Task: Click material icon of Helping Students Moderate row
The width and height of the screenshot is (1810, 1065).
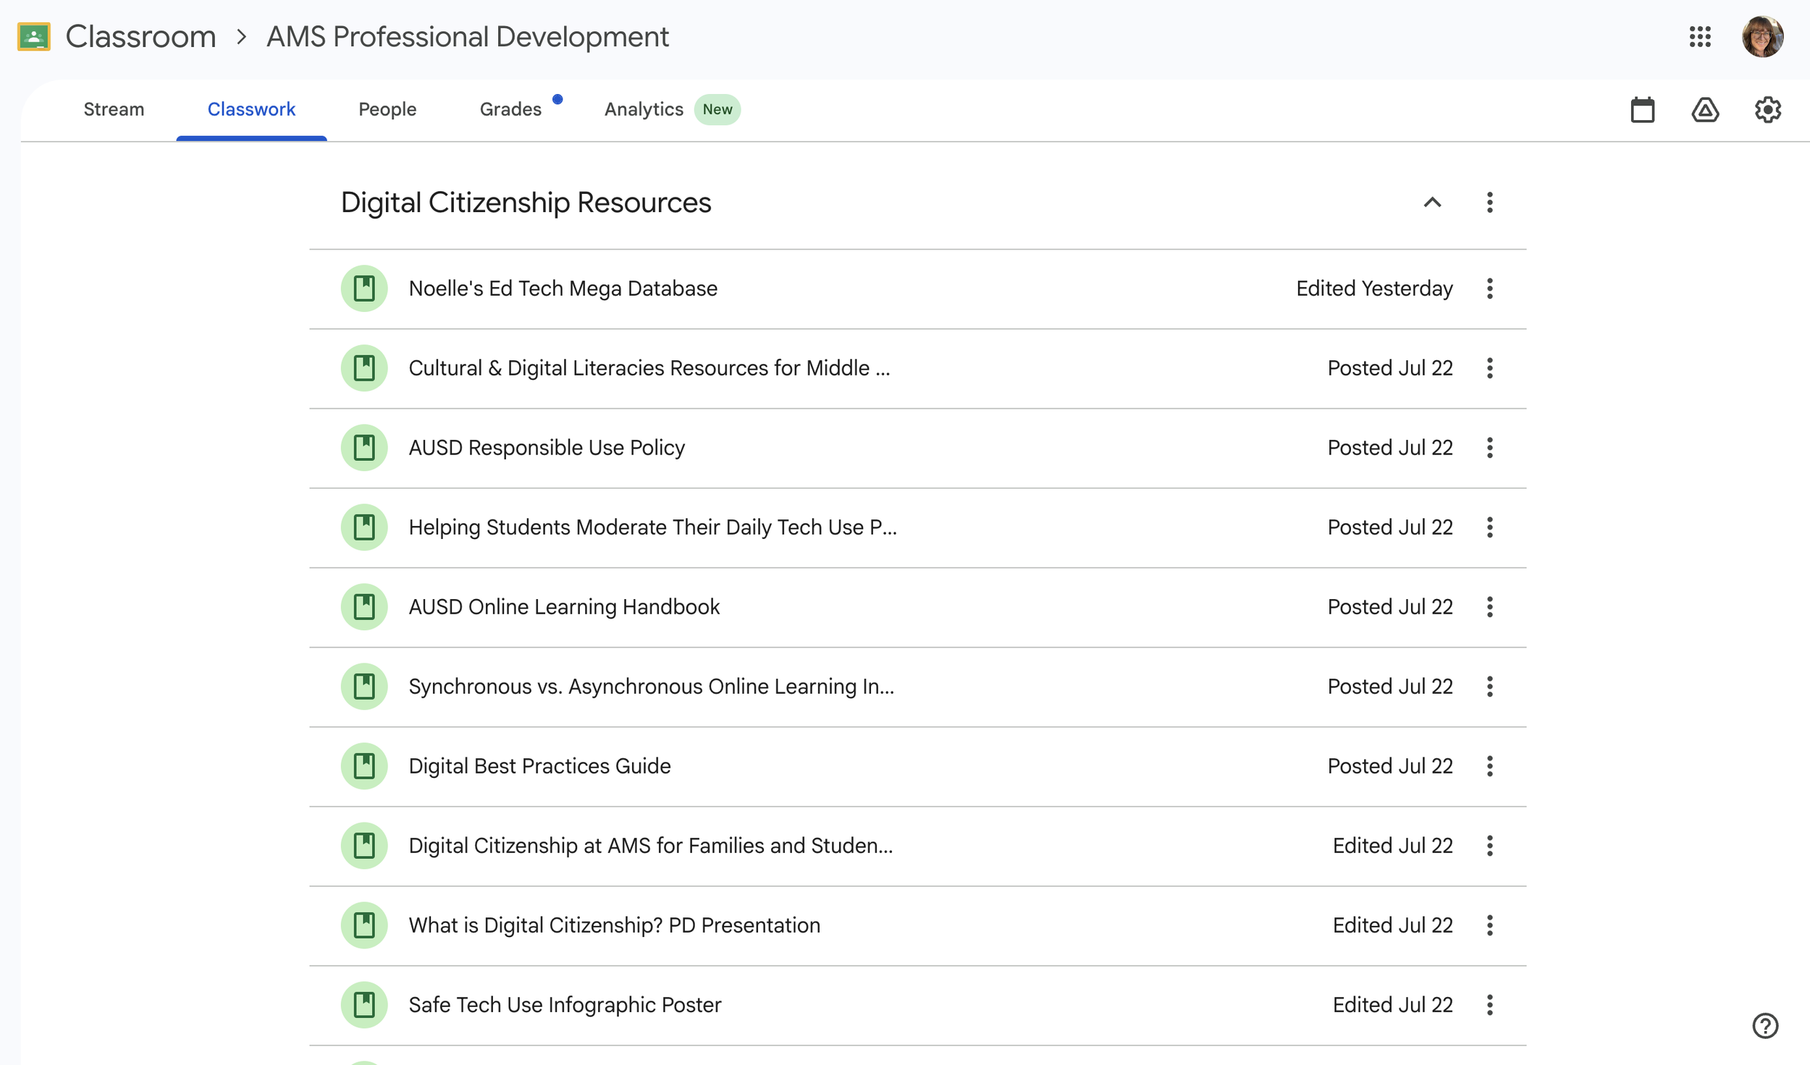Action: pos(364,527)
